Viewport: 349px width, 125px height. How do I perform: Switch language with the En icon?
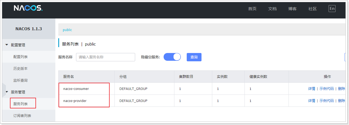click(x=332, y=9)
